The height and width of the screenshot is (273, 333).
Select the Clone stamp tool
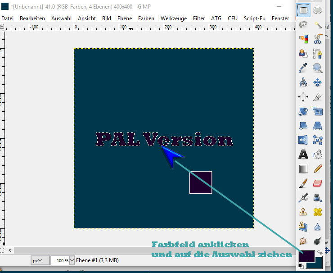point(303,212)
